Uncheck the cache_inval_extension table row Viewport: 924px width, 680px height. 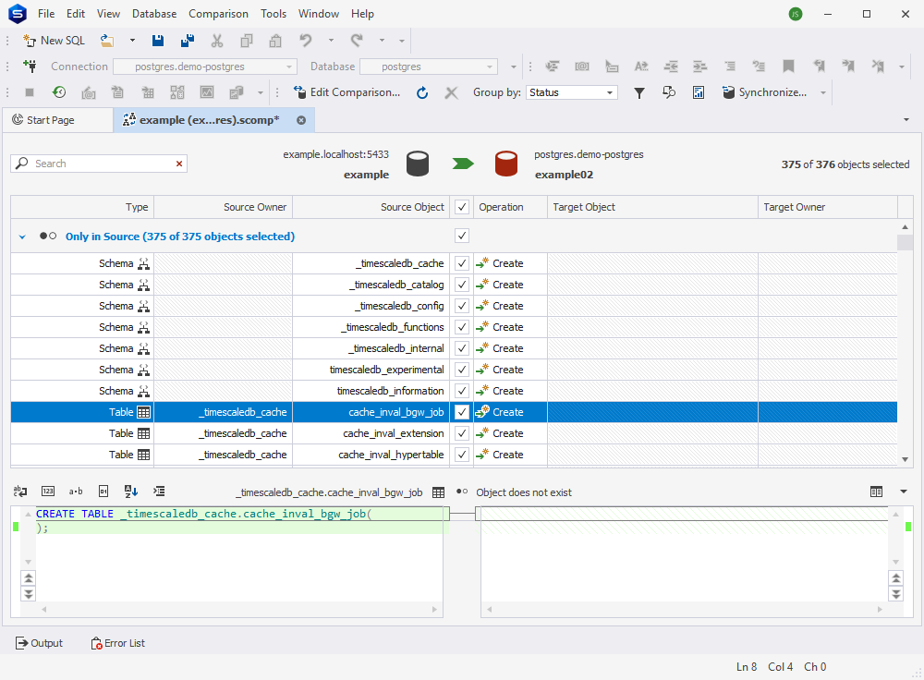460,432
